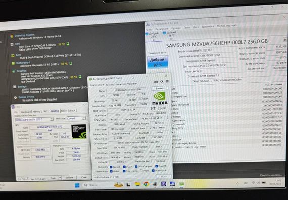Open the Windows Start button
The image size is (288, 200).
click(77, 185)
